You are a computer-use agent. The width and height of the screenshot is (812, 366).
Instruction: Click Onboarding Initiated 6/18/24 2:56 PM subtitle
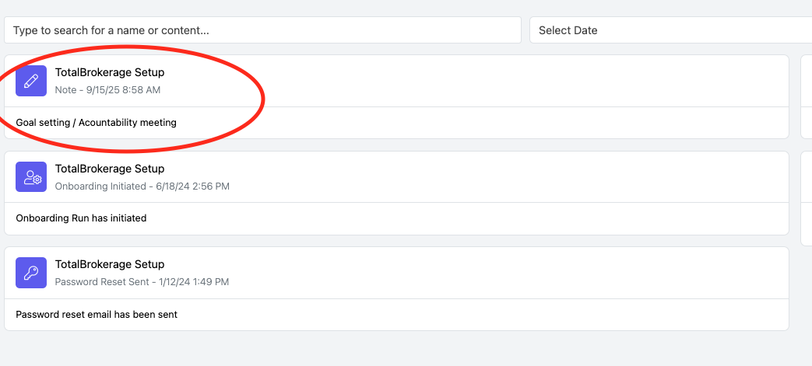pyautogui.click(x=142, y=186)
